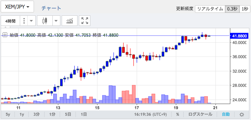Image resolution: width=251 pixels, height=120 pixels.
Task: Expand chart style dropdown arrow
Action: pyautogui.click(x=56, y=21)
